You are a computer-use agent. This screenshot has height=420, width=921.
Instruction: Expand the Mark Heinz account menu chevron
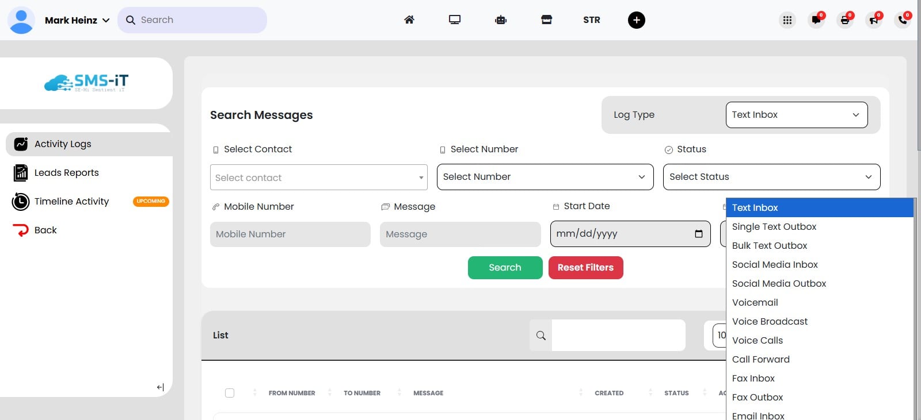(106, 20)
